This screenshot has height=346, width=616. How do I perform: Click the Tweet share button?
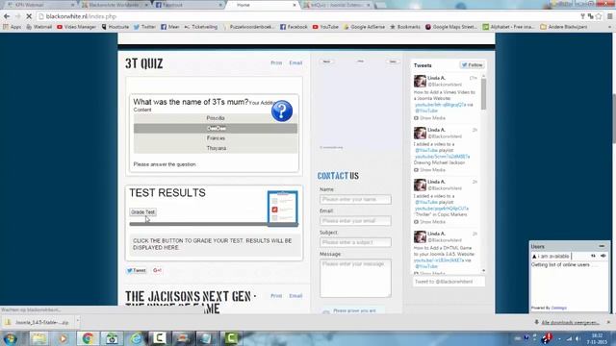click(x=136, y=270)
